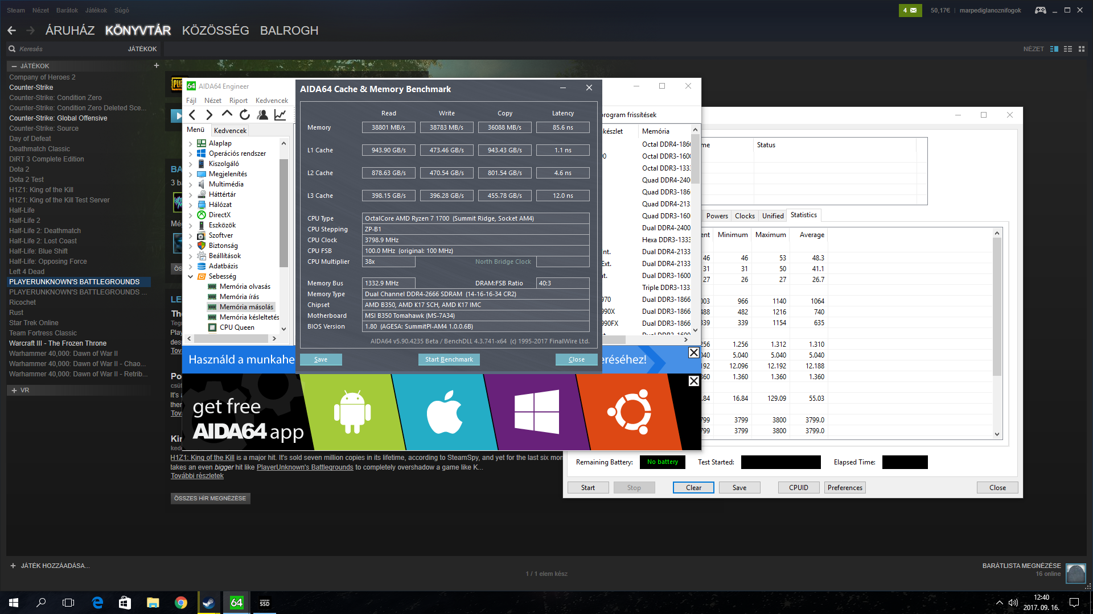1093x614 pixels.
Task: Switch to Kedvencek tab in AIDA64 sidebar
Action: 230,130
